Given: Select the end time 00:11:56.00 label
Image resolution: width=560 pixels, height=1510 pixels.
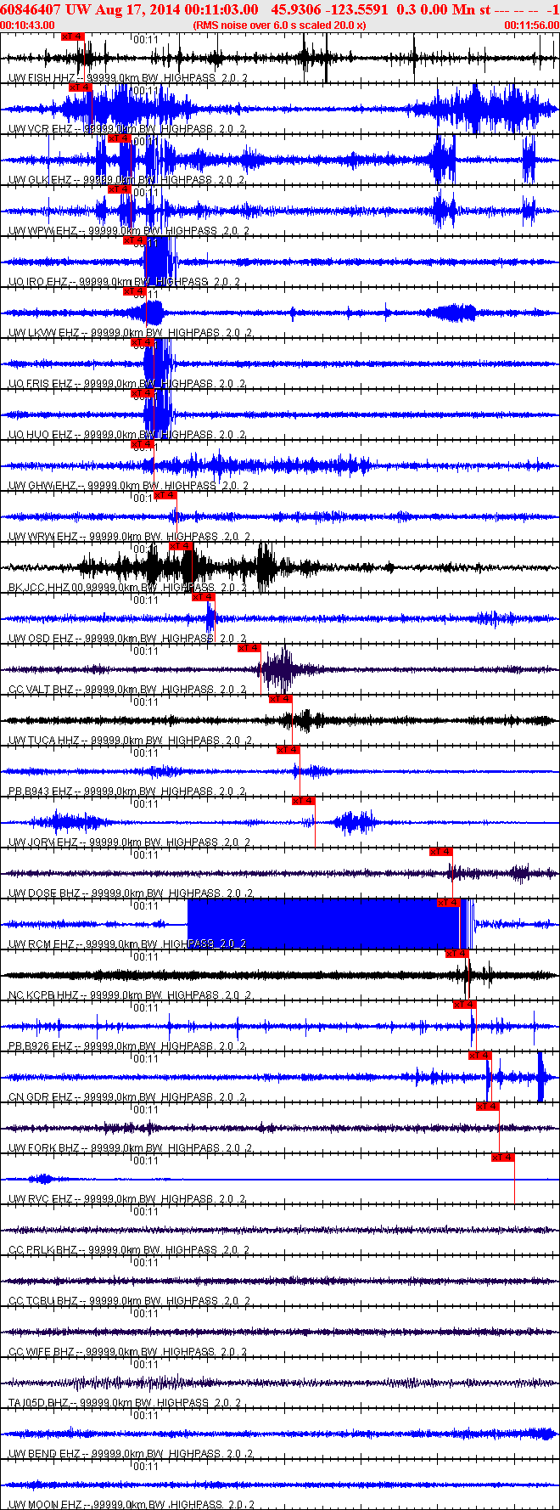Looking at the screenshot, I should coord(532,25).
